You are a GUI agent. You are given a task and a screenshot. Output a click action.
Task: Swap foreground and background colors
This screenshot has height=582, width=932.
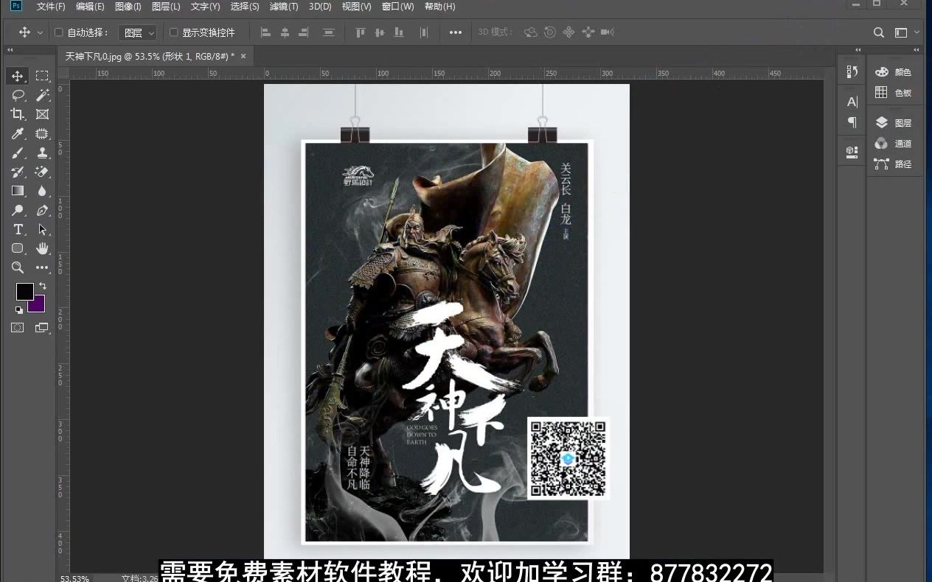click(x=44, y=286)
